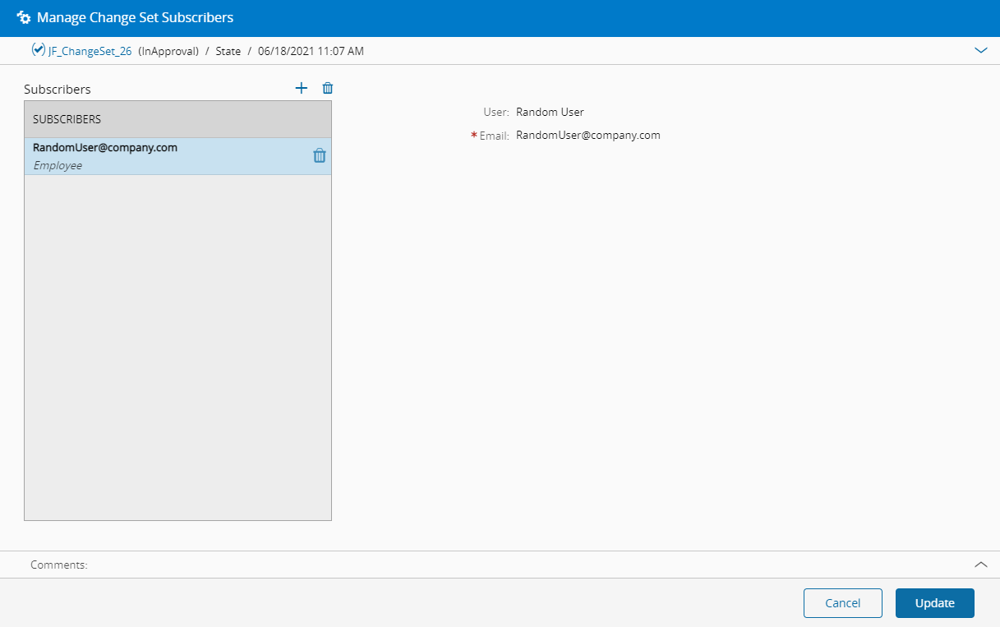Expand the header details chevron
The image size is (1000, 627).
(x=980, y=50)
